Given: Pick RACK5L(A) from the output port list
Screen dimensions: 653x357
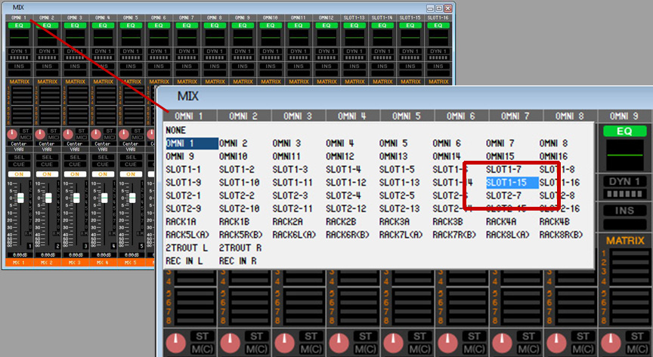Looking at the screenshot, I should (x=187, y=235).
